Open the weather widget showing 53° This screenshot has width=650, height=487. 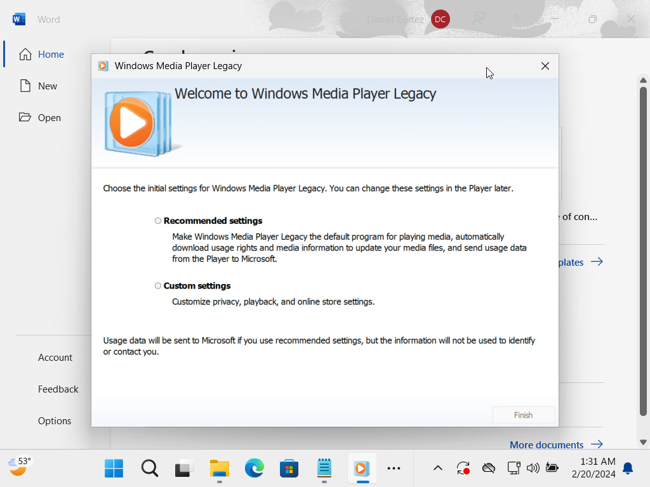pos(19,466)
